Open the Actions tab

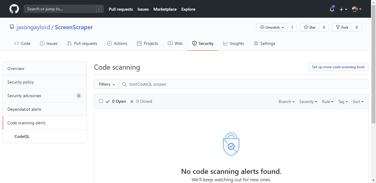[117, 43]
